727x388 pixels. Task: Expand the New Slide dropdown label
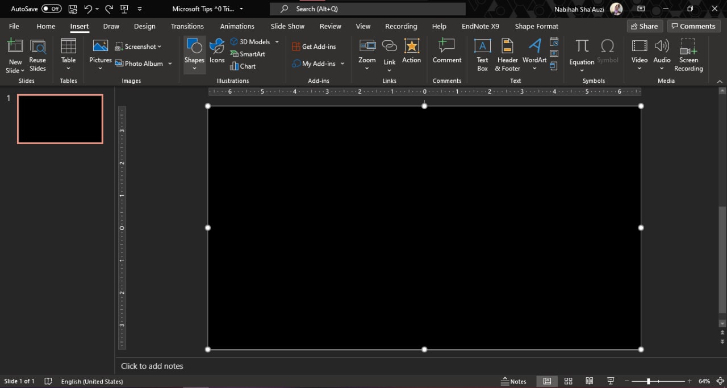pos(15,66)
